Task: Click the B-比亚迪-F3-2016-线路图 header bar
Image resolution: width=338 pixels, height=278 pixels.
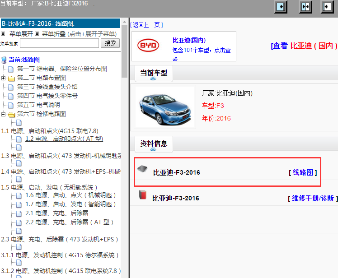Action: point(61,23)
